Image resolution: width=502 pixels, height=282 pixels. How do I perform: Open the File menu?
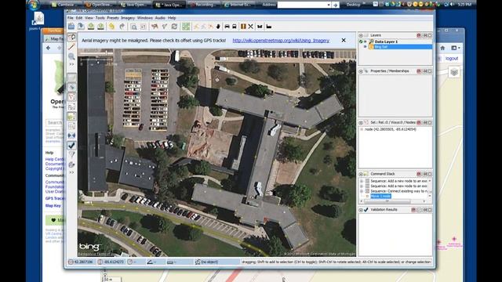coord(70,18)
